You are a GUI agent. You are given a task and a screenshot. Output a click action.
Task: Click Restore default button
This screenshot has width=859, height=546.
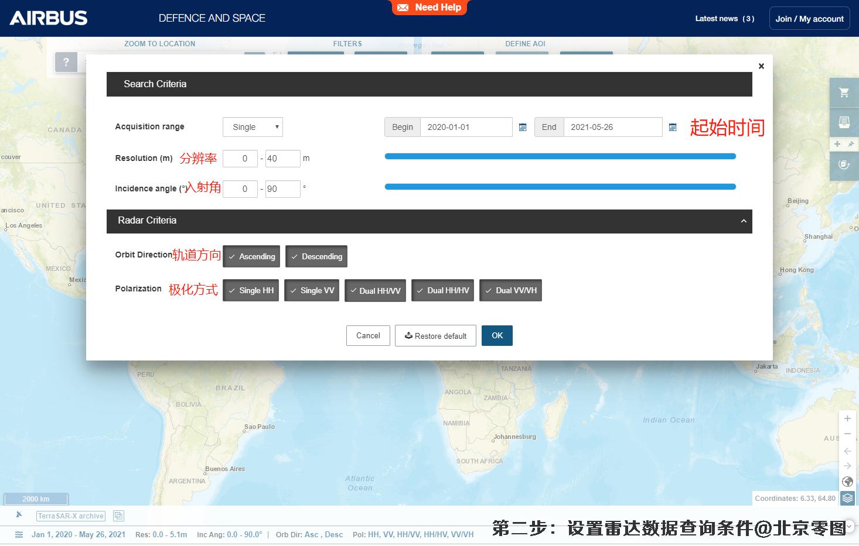(x=435, y=336)
